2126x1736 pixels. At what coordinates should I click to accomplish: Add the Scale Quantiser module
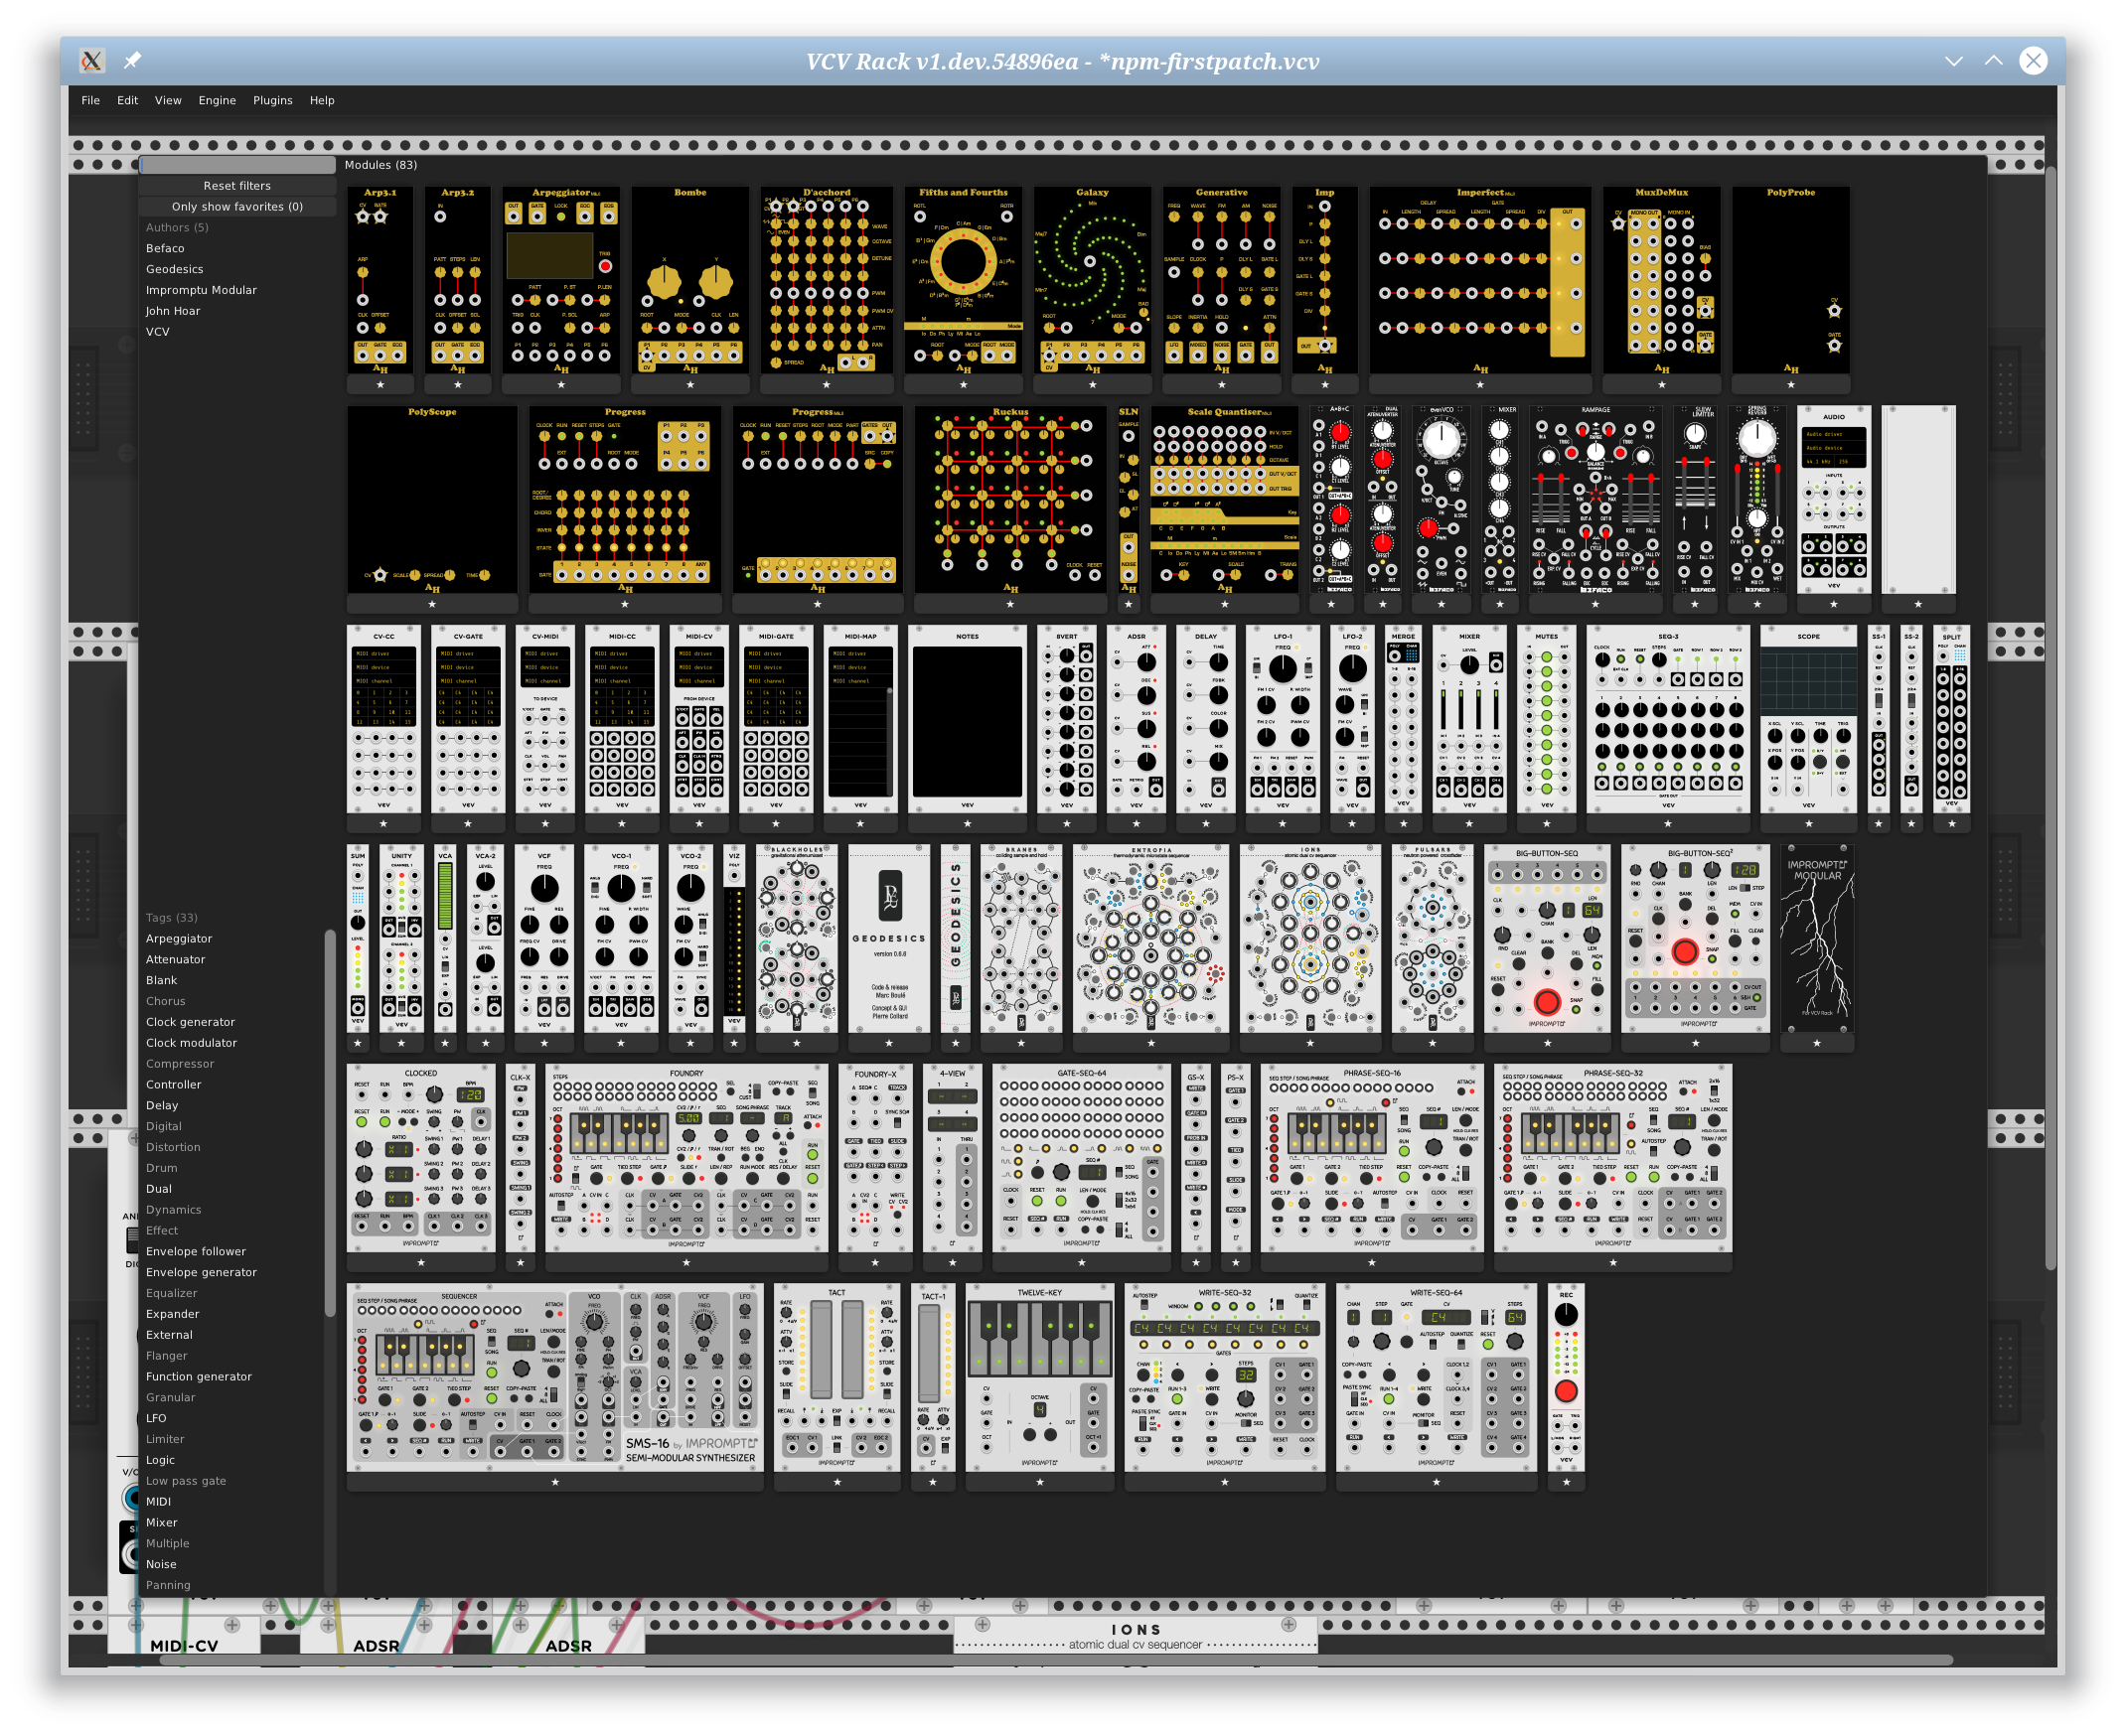tap(1225, 500)
